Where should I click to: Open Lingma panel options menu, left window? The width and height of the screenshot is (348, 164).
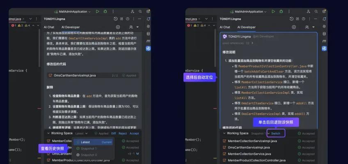click(134, 19)
